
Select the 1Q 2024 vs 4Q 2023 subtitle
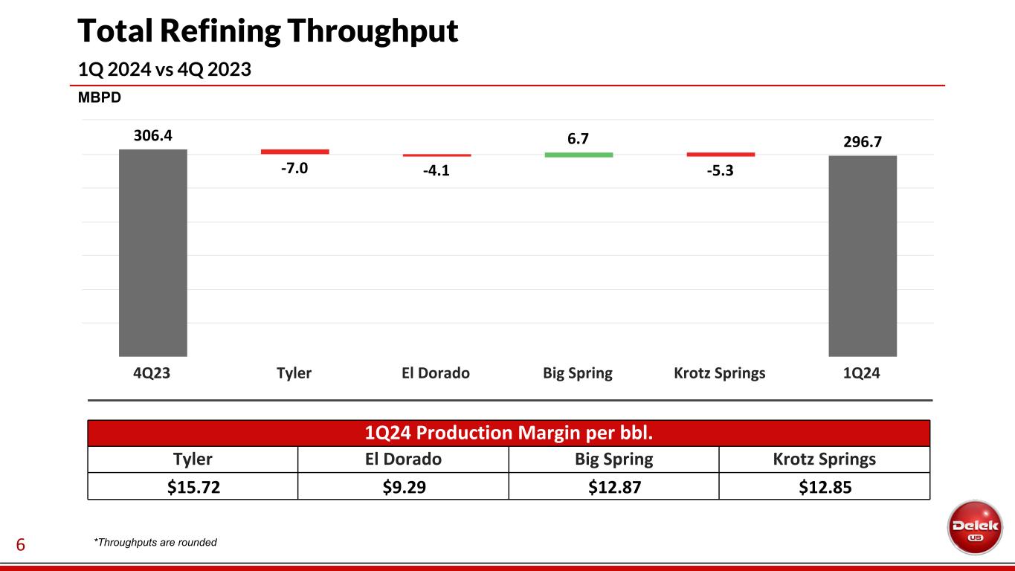pyautogui.click(x=164, y=69)
